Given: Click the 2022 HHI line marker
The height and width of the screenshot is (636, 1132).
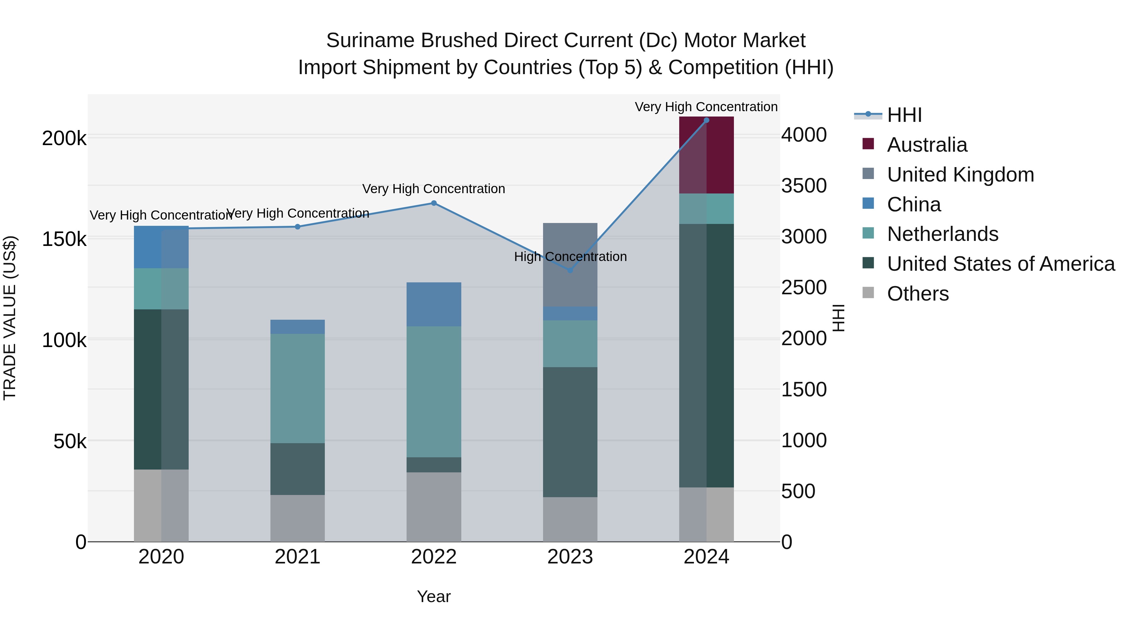Looking at the screenshot, I should [x=434, y=203].
